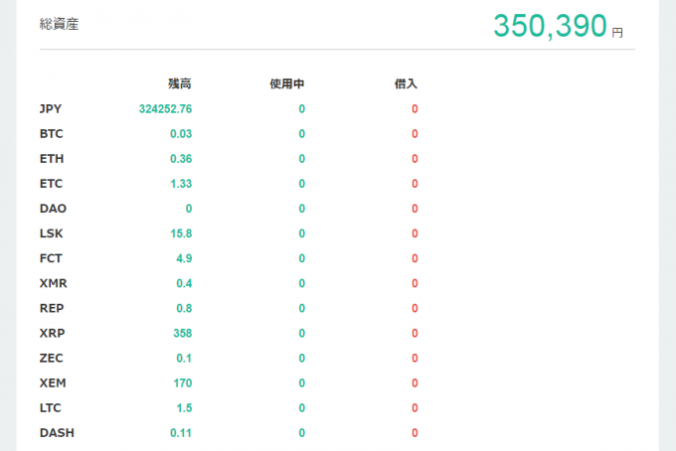Click the JPY borrowed value 0

coord(415,108)
